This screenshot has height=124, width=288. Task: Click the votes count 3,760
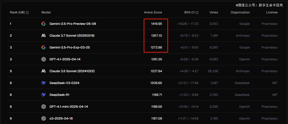(x=214, y=95)
